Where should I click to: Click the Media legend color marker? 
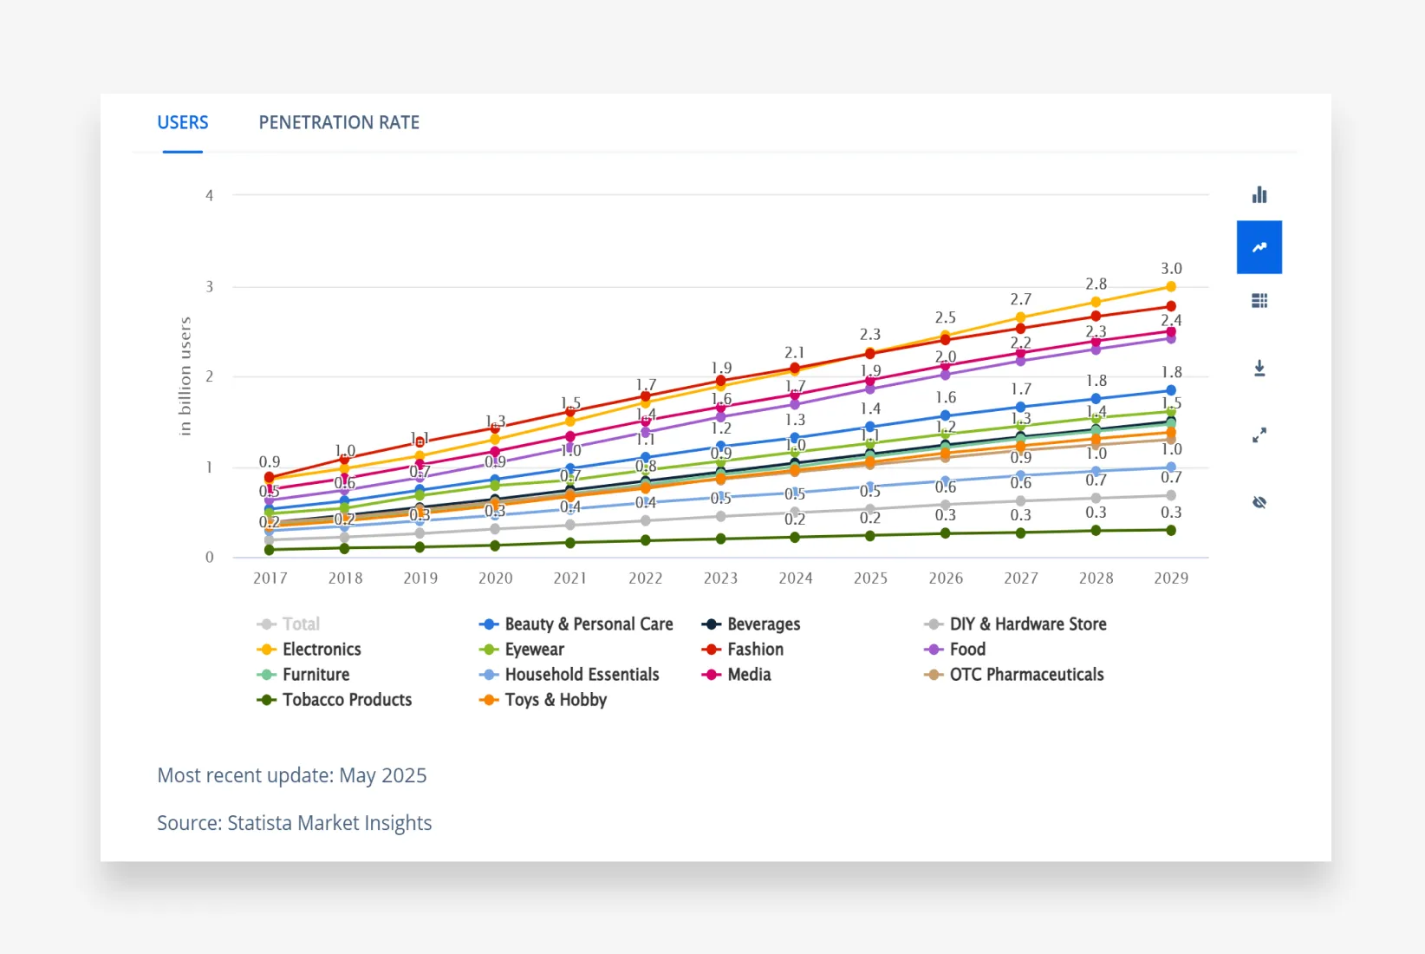coord(712,675)
